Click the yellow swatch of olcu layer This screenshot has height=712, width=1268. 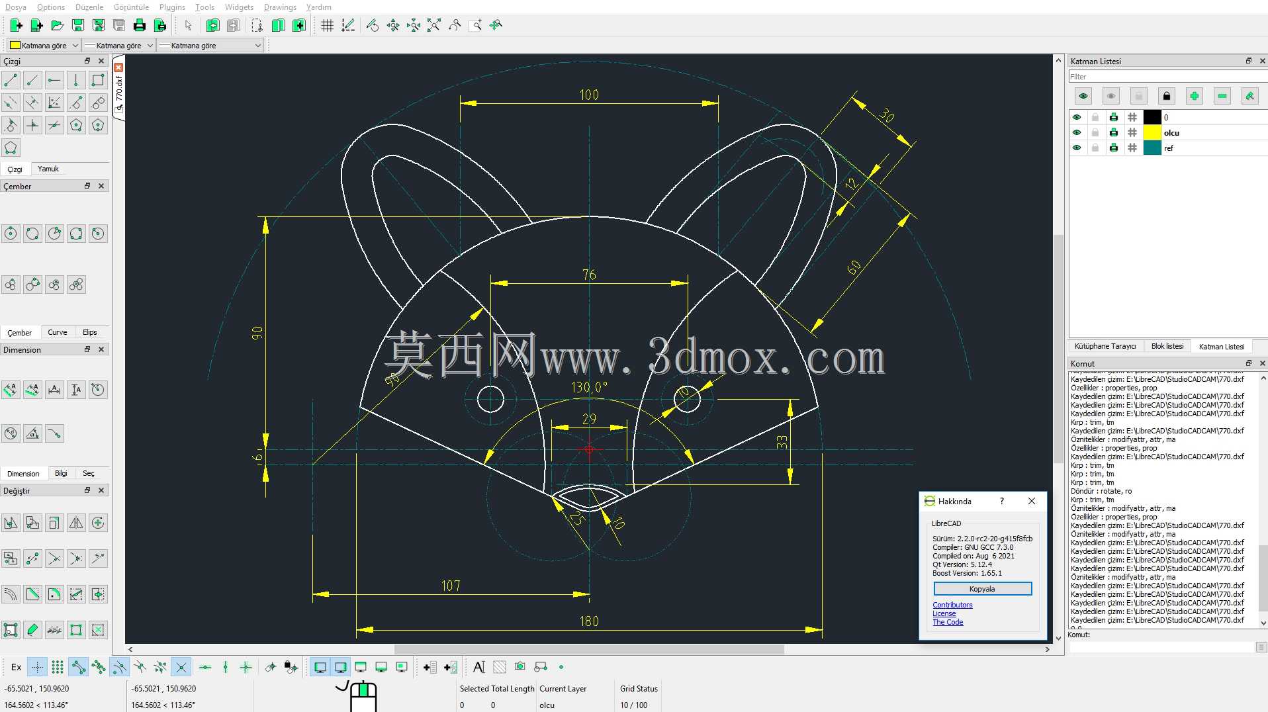coord(1152,132)
